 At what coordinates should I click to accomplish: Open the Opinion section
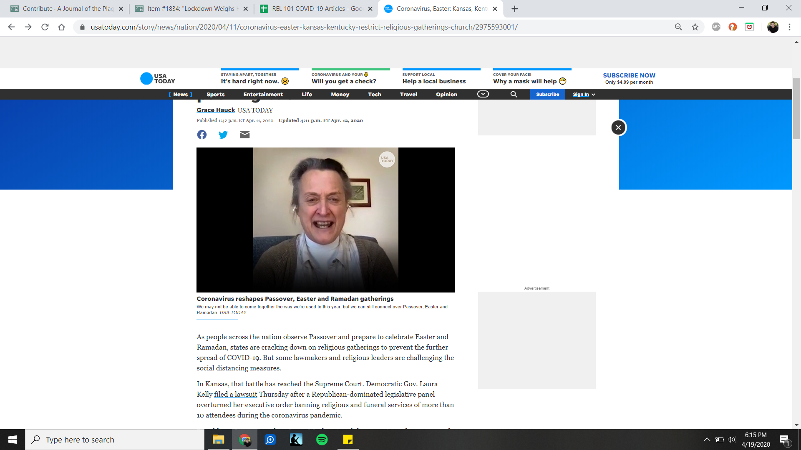(446, 95)
